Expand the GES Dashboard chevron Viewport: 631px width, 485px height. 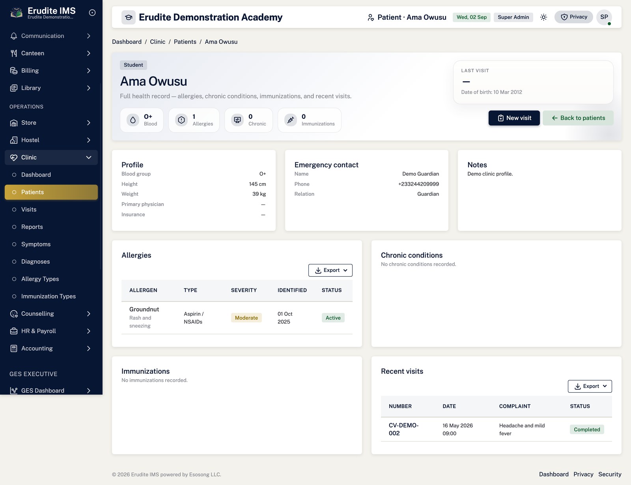click(x=89, y=391)
